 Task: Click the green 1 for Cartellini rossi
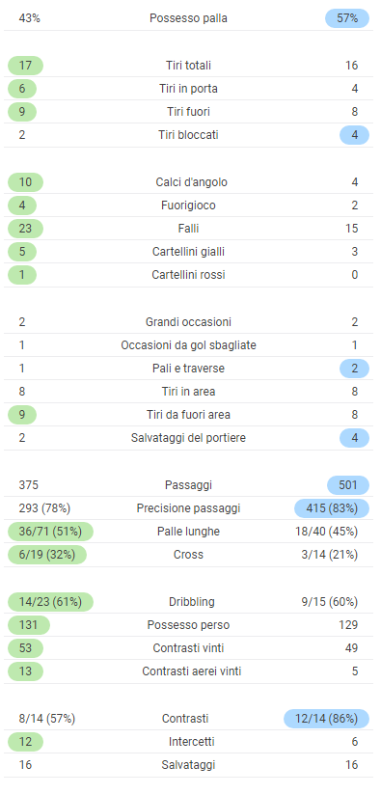[22, 275]
